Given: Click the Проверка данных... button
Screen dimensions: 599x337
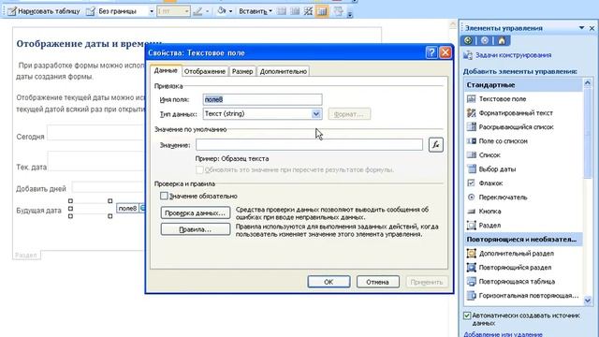Looking at the screenshot, I should 196,212.
